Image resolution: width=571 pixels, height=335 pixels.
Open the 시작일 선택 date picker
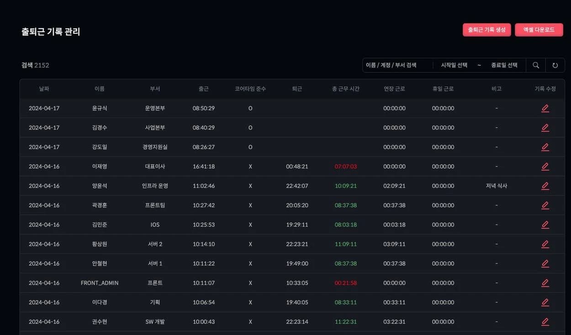tap(454, 65)
